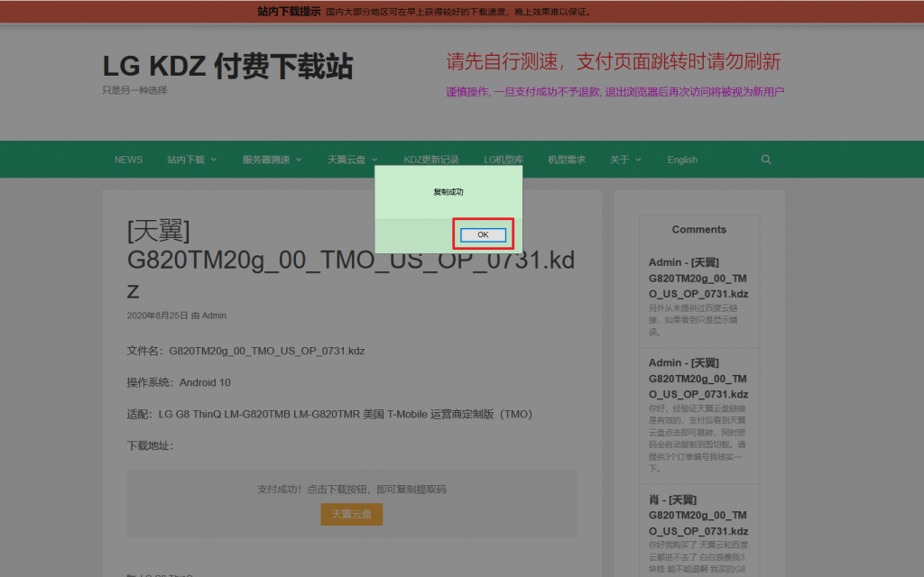Expand the 服务器测速 dropdown chevron

pos(299,160)
